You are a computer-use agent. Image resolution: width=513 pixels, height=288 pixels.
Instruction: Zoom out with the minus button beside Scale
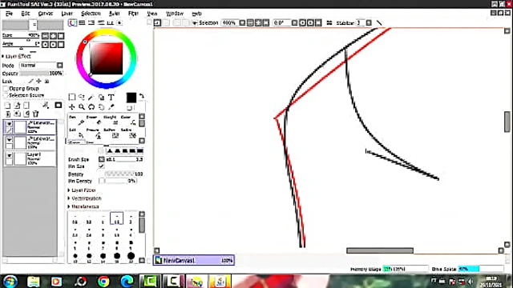45,35
